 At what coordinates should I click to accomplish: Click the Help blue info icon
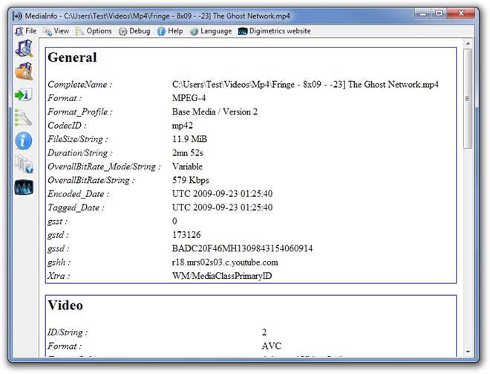click(161, 31)
